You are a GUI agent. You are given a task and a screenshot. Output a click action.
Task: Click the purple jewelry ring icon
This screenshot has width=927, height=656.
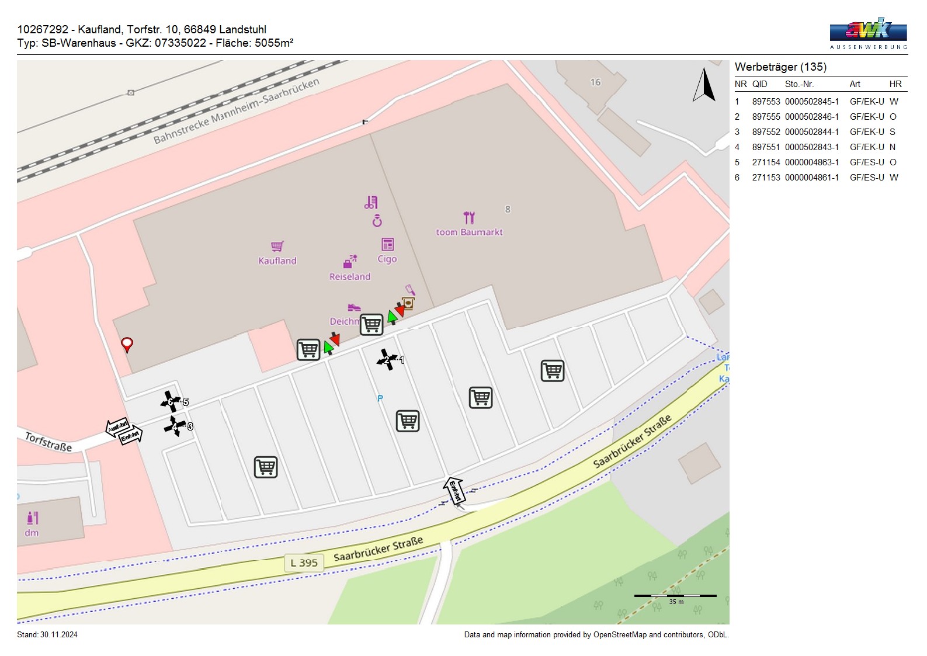tap(377, 221)
